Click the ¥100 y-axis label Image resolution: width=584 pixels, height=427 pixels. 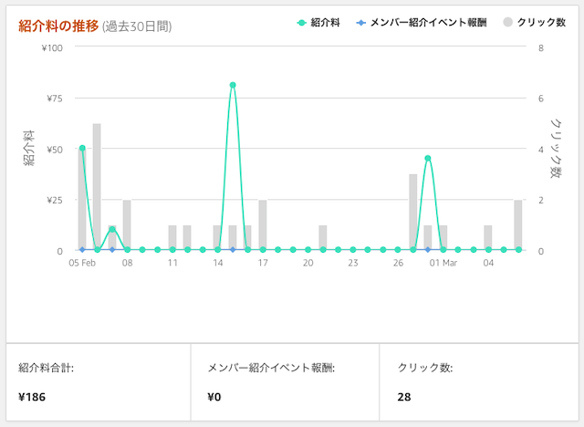[x=52, y=48]
